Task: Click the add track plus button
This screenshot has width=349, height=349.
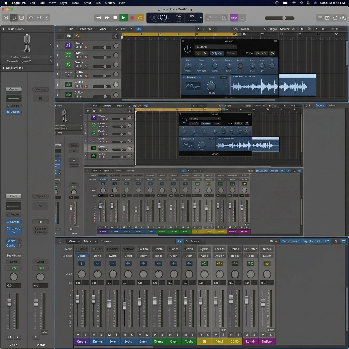Action: [60, 36]
